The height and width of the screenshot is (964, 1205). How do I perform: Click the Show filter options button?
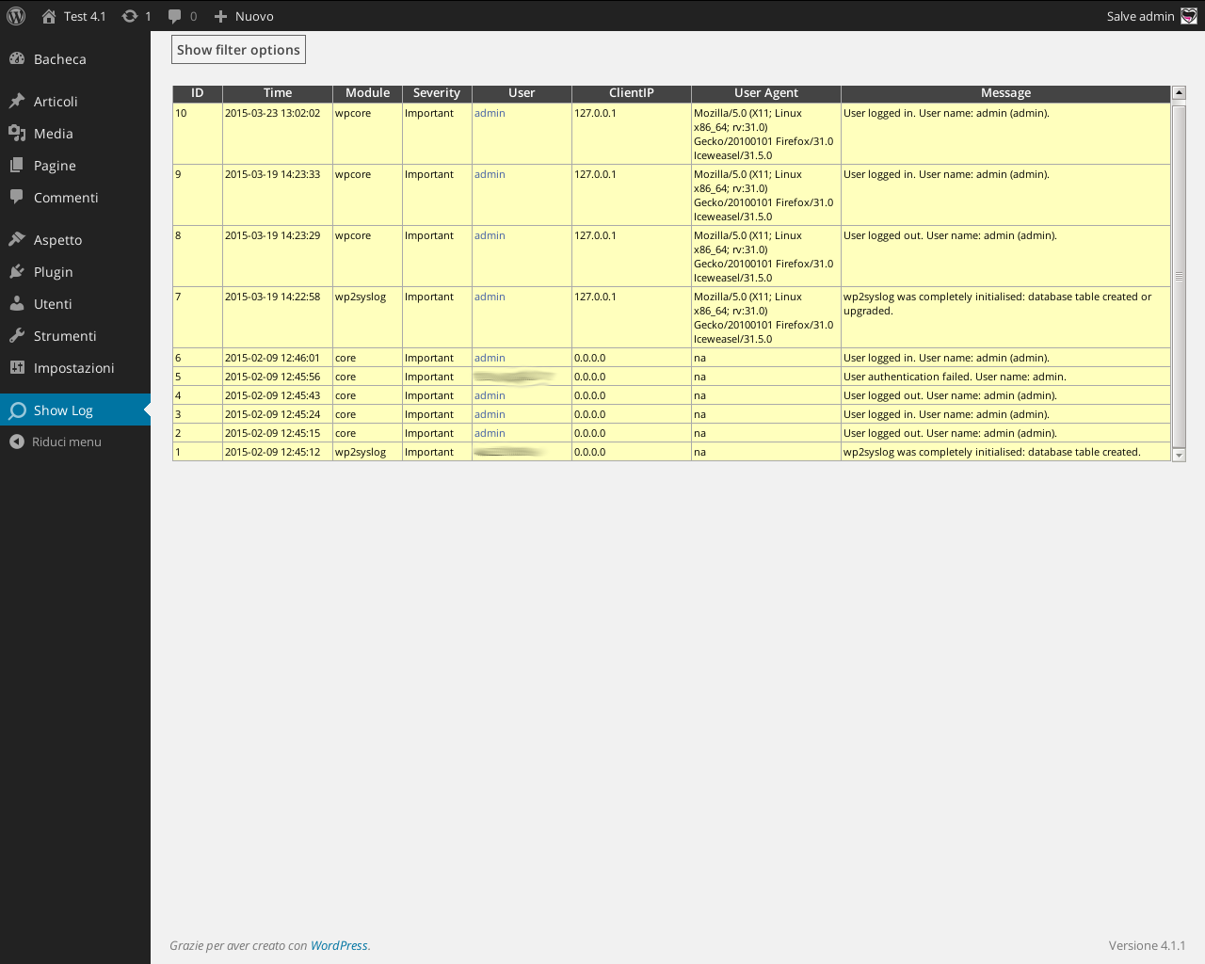[x=238, y=50]
